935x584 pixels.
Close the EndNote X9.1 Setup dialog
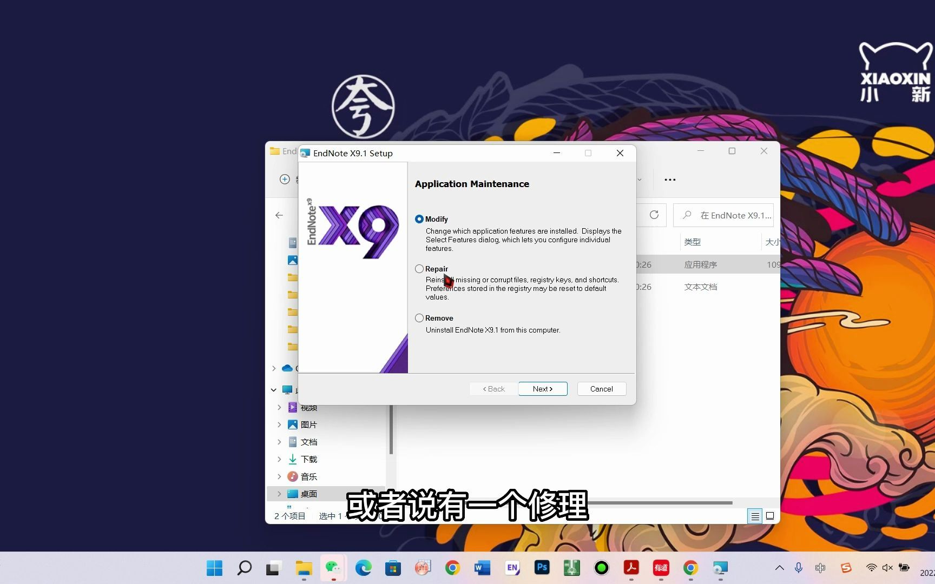coord(620,153)
